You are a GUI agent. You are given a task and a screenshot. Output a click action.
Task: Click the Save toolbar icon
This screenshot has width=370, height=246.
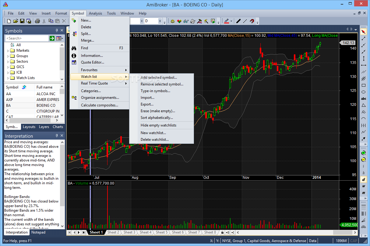(x=22, y=21)
